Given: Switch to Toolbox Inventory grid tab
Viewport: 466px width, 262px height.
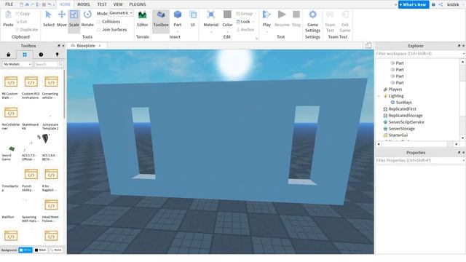Looking at the screenshot, I should (x=25, y=55).
